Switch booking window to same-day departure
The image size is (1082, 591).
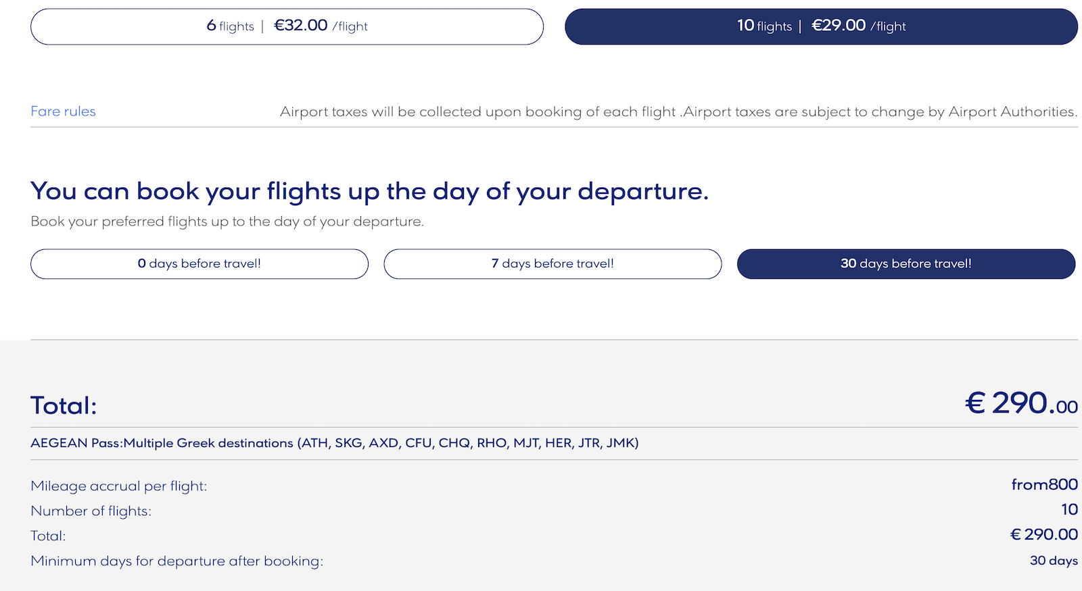pyautogui.click(x=199, y=263)
